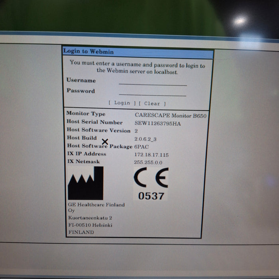Image resolution: width=279 pixels, height=279 pixels.
Task: Click the Password input field
Action: 153,92
